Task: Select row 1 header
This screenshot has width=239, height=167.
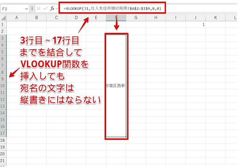Action: point(3,24)
